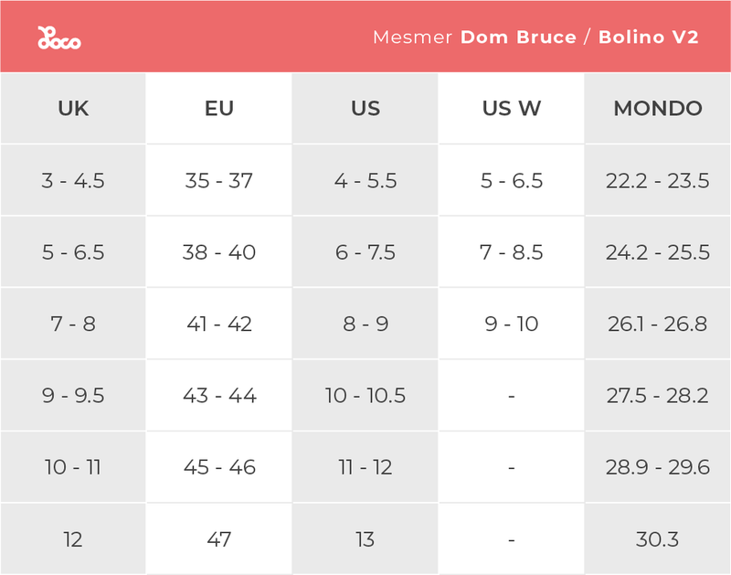This screenshot has width=731, height=575.
Task: Click the US 8 - 9 cell
Action: pos(365,325)
